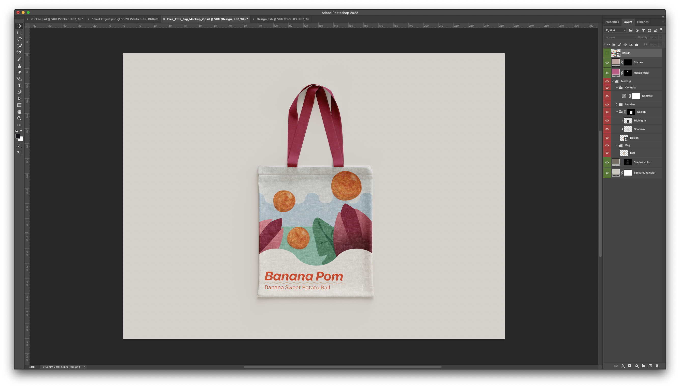This screenshot has height=388, width=680.
Task: Hide the Handle color layer
Action: click(x=607, y=73)
